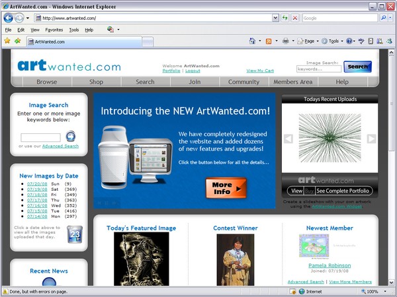This screenshot has width=397, height=297.
Task: Click the Portfolio link in header
Action: pos(171,71)
